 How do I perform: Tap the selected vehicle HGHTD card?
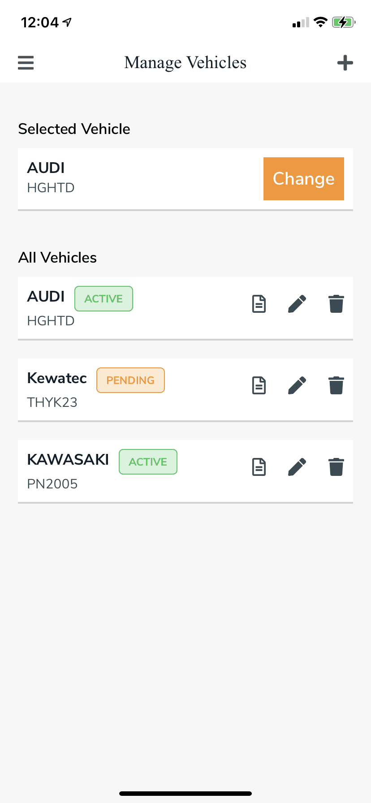point(134,178)
